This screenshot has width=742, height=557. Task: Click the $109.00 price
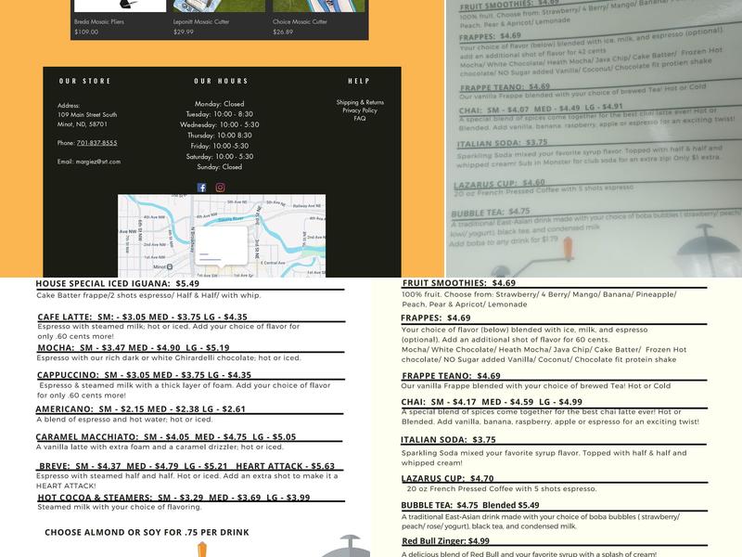[86, 32]
